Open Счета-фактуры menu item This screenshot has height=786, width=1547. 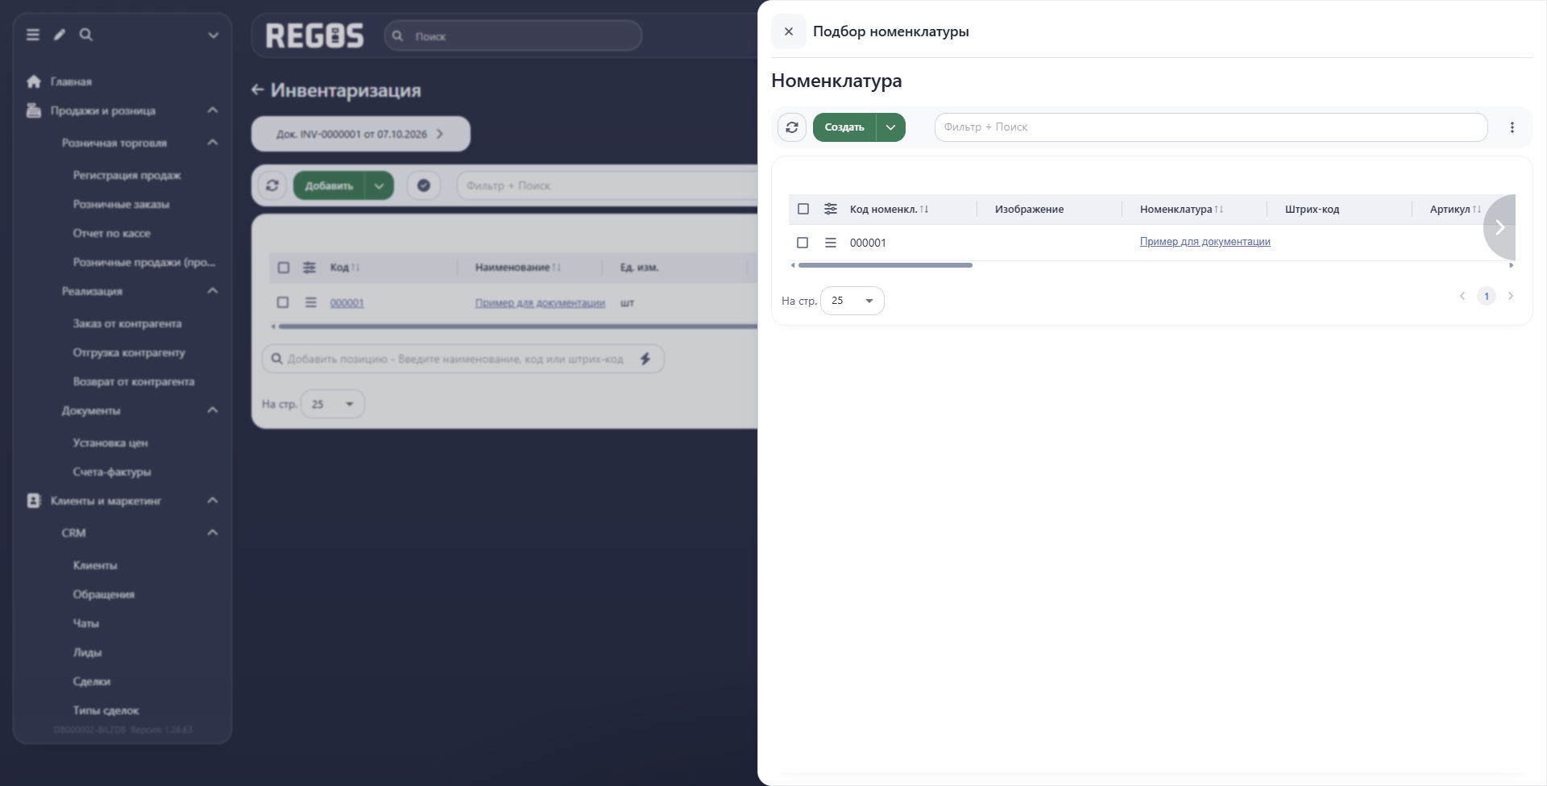112,472
